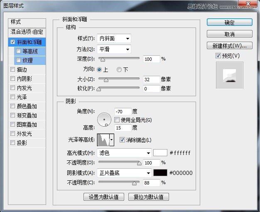Image resolution: width=260 pixels, height=212 pixels.
Task: Click the 大小 slider handle
Action: click(x=106, y=80)
